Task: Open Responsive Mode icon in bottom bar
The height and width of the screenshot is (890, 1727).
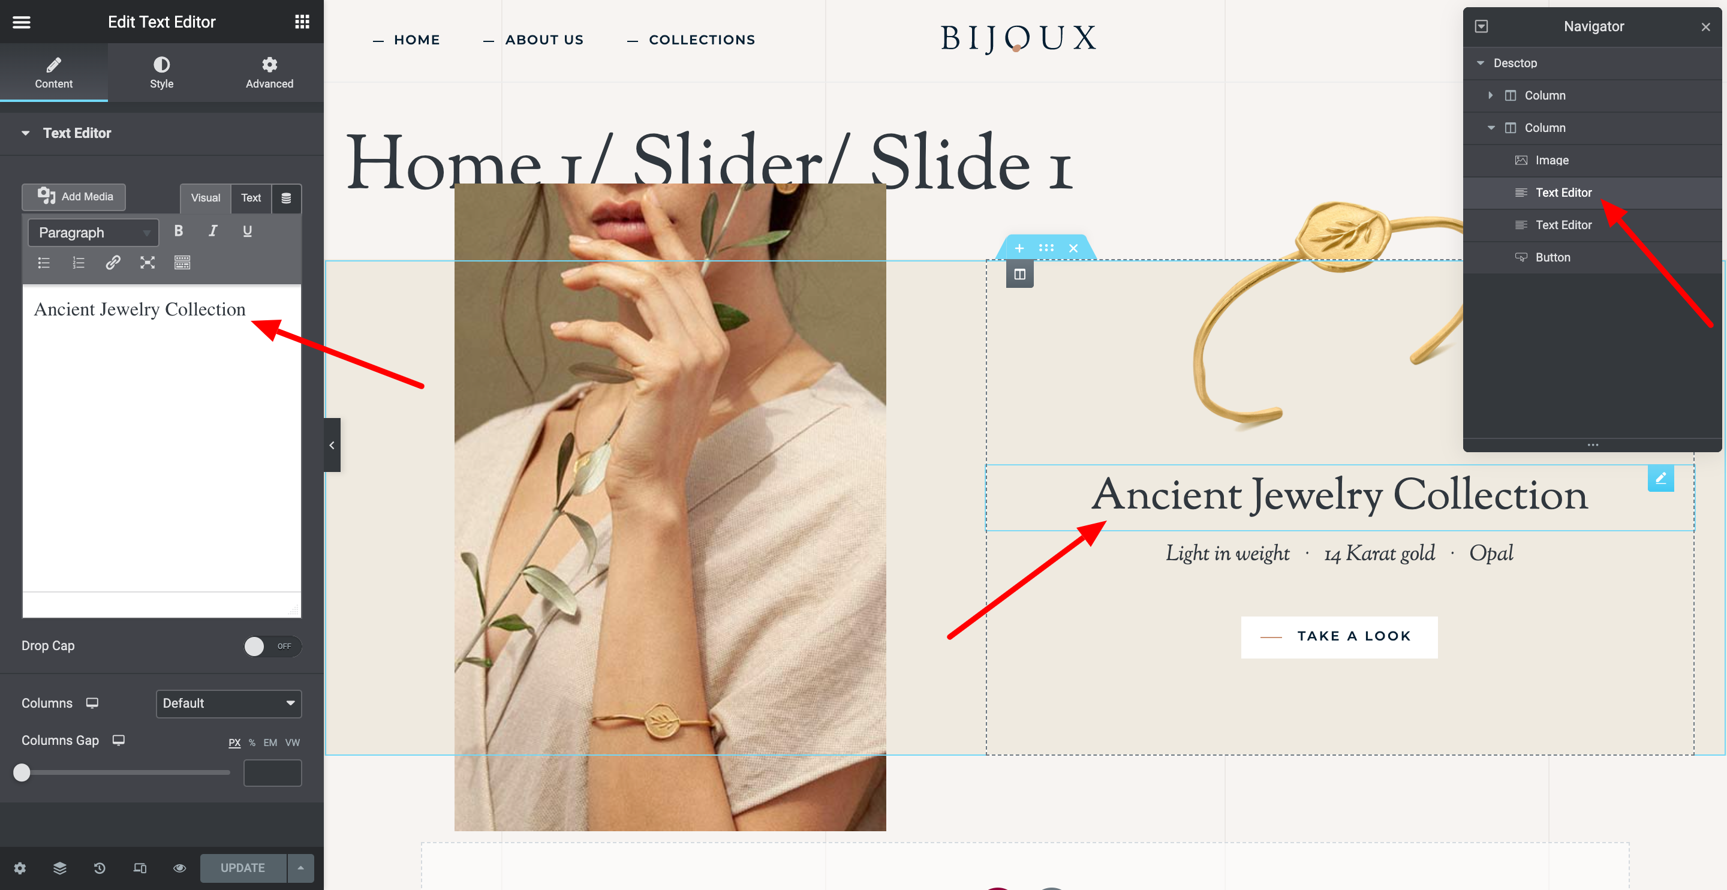Action: tap(140, 868)
